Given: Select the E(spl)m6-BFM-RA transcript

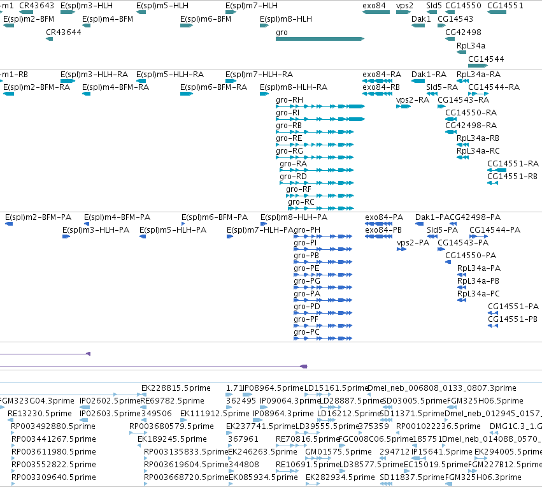Looking at the screenshot, I should click(x=187, y=94).
